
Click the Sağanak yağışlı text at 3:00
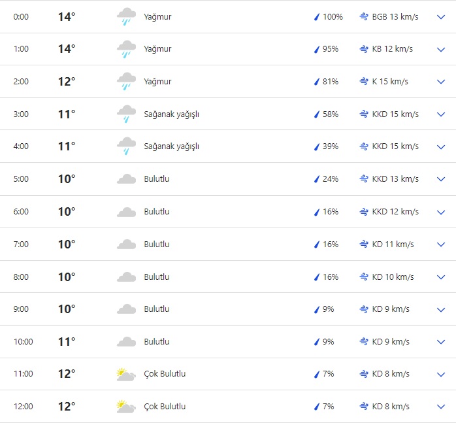click(171, 114)
